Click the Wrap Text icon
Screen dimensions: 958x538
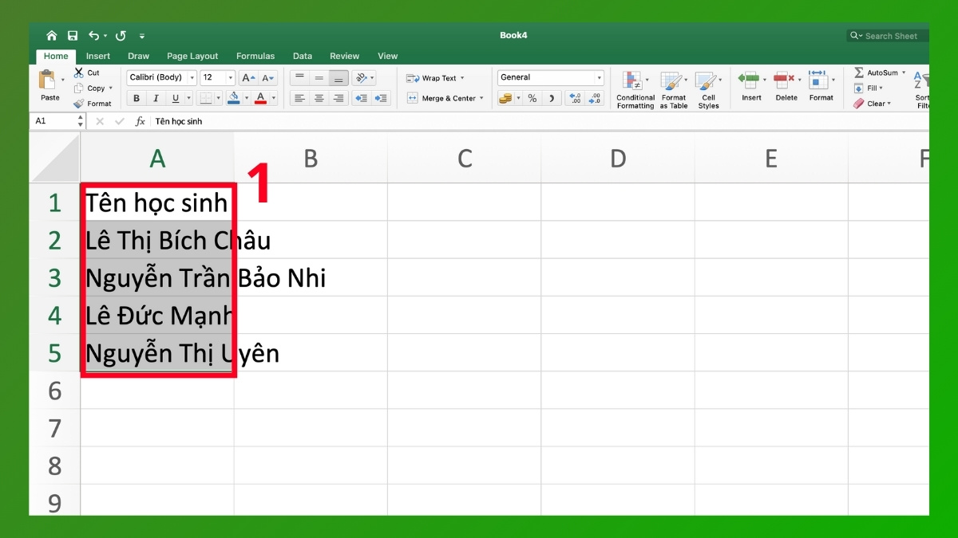(x=435, y=77)
